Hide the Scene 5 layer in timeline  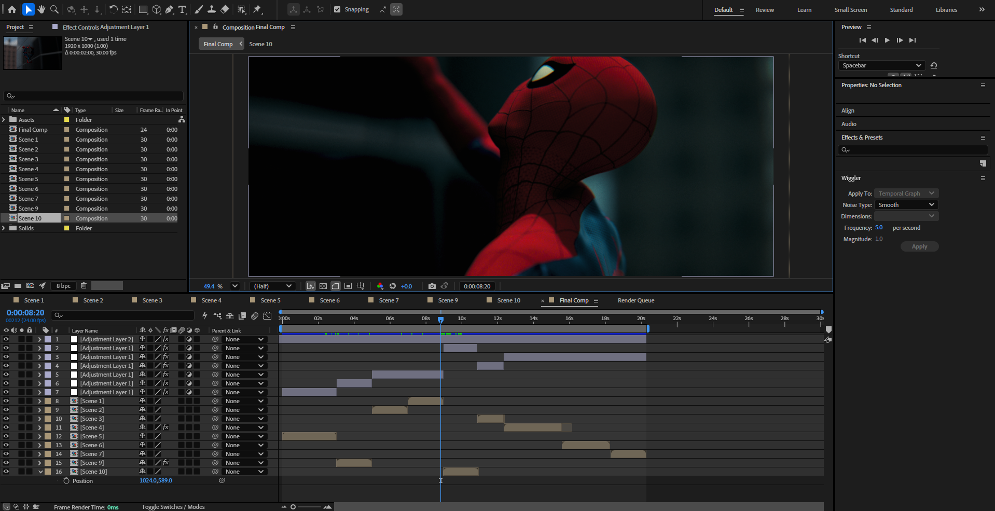tap(6, 436)
